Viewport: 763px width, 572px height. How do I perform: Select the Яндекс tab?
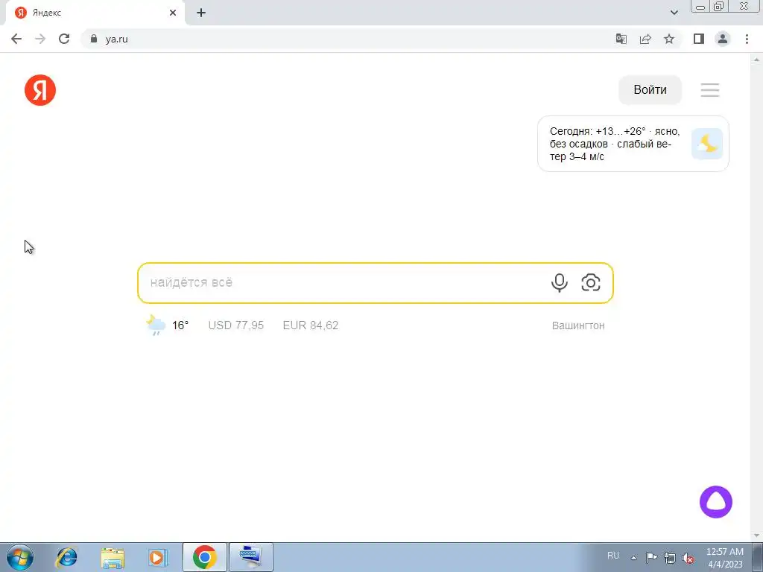[95, 13]
